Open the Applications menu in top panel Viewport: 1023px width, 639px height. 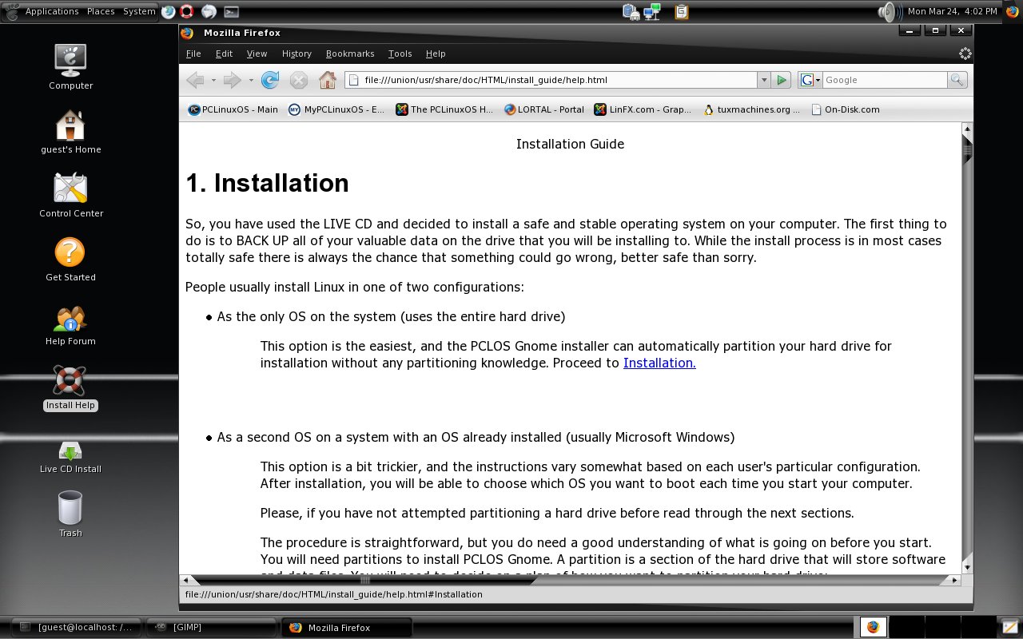(x=52, y=11)
